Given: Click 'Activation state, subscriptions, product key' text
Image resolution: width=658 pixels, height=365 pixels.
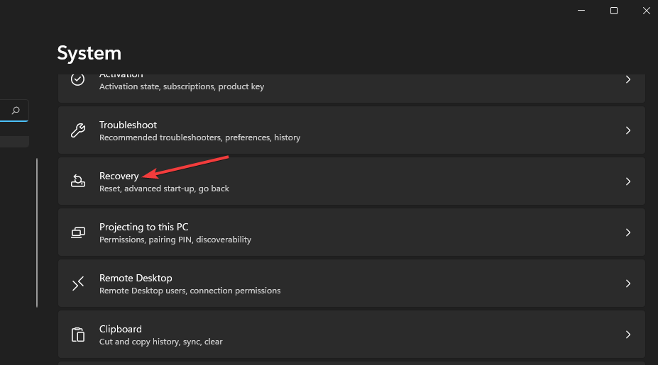Looking at the screenshot, I should click(182, 86).
